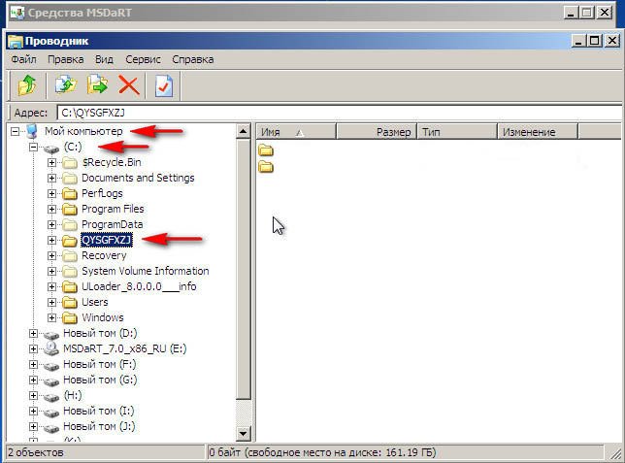This screenshot has height=463, width=625.
Task: Expand the QYSGFXZJ folder node
Action: 51,241
